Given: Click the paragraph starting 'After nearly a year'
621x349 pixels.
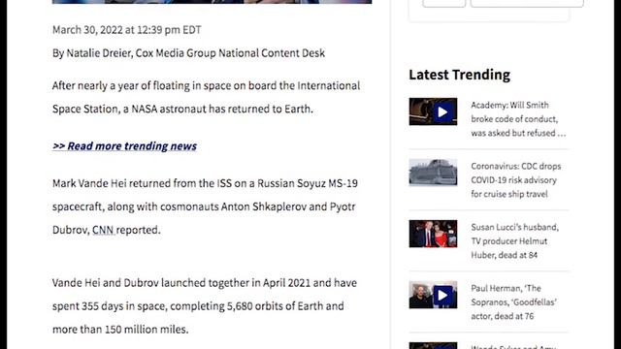Looking at the screenshot, I should pyautogui.click(x=207, y=97).
